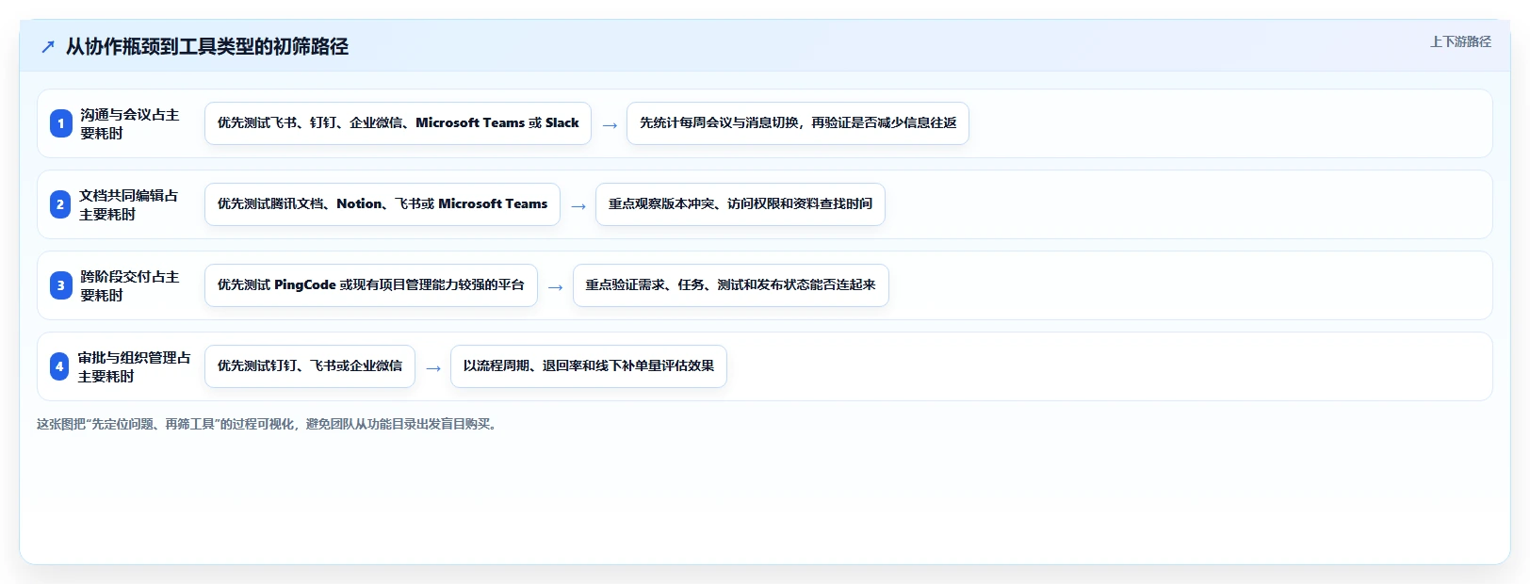Click the diagonal arrow icon beside the title
This screenshot has width=1530, height=584.
[x=48, y=47]
